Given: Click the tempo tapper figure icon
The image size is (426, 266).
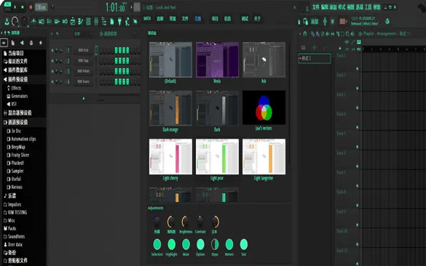Looking at the screenshot, I should tap(127, 21).
